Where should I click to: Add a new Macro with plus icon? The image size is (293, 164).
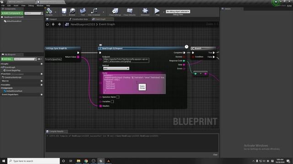(x=42, y=81)
